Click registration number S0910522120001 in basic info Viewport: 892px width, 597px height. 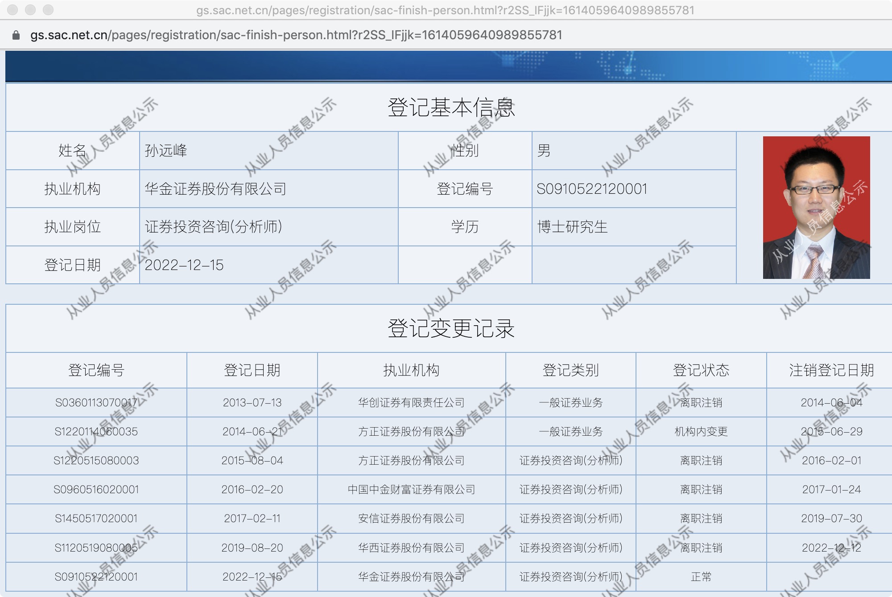[x=591, y=189]
